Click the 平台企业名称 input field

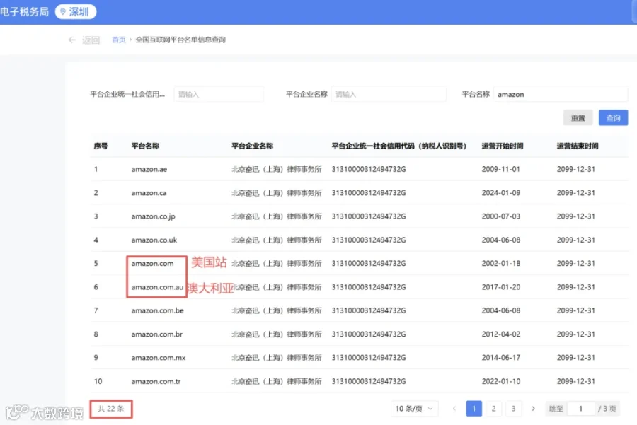click(389, 94)
